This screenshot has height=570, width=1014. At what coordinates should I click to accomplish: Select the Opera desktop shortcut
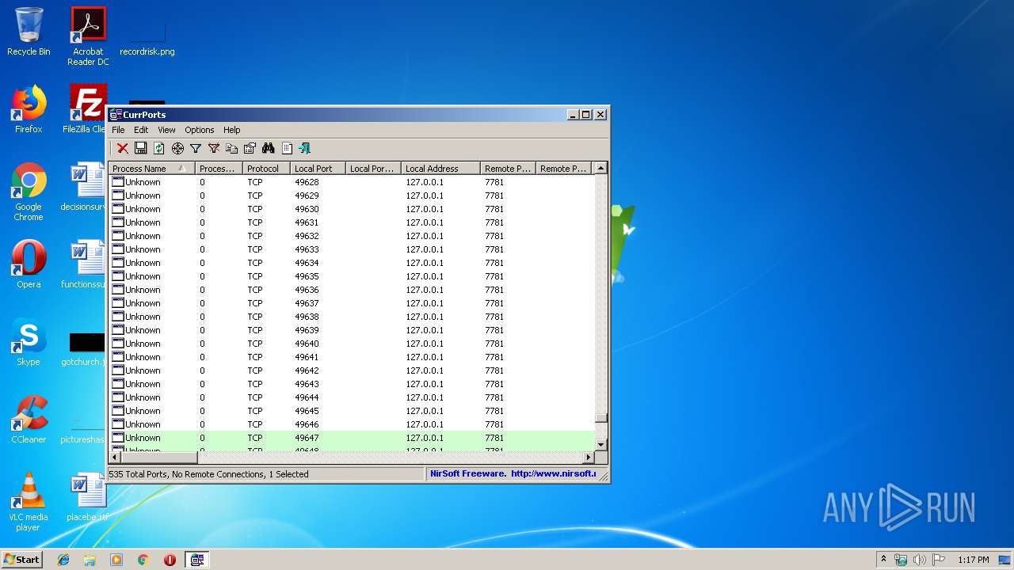click(x=29, y=264)
